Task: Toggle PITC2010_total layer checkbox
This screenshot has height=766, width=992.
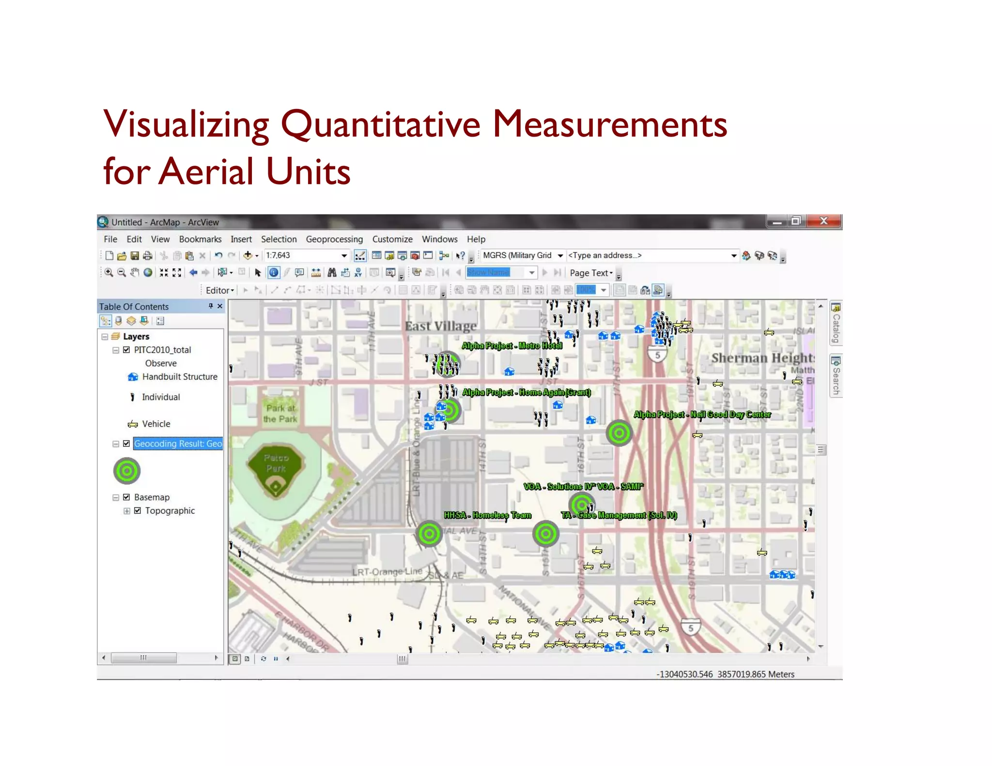Action: (x=126, y=350)
